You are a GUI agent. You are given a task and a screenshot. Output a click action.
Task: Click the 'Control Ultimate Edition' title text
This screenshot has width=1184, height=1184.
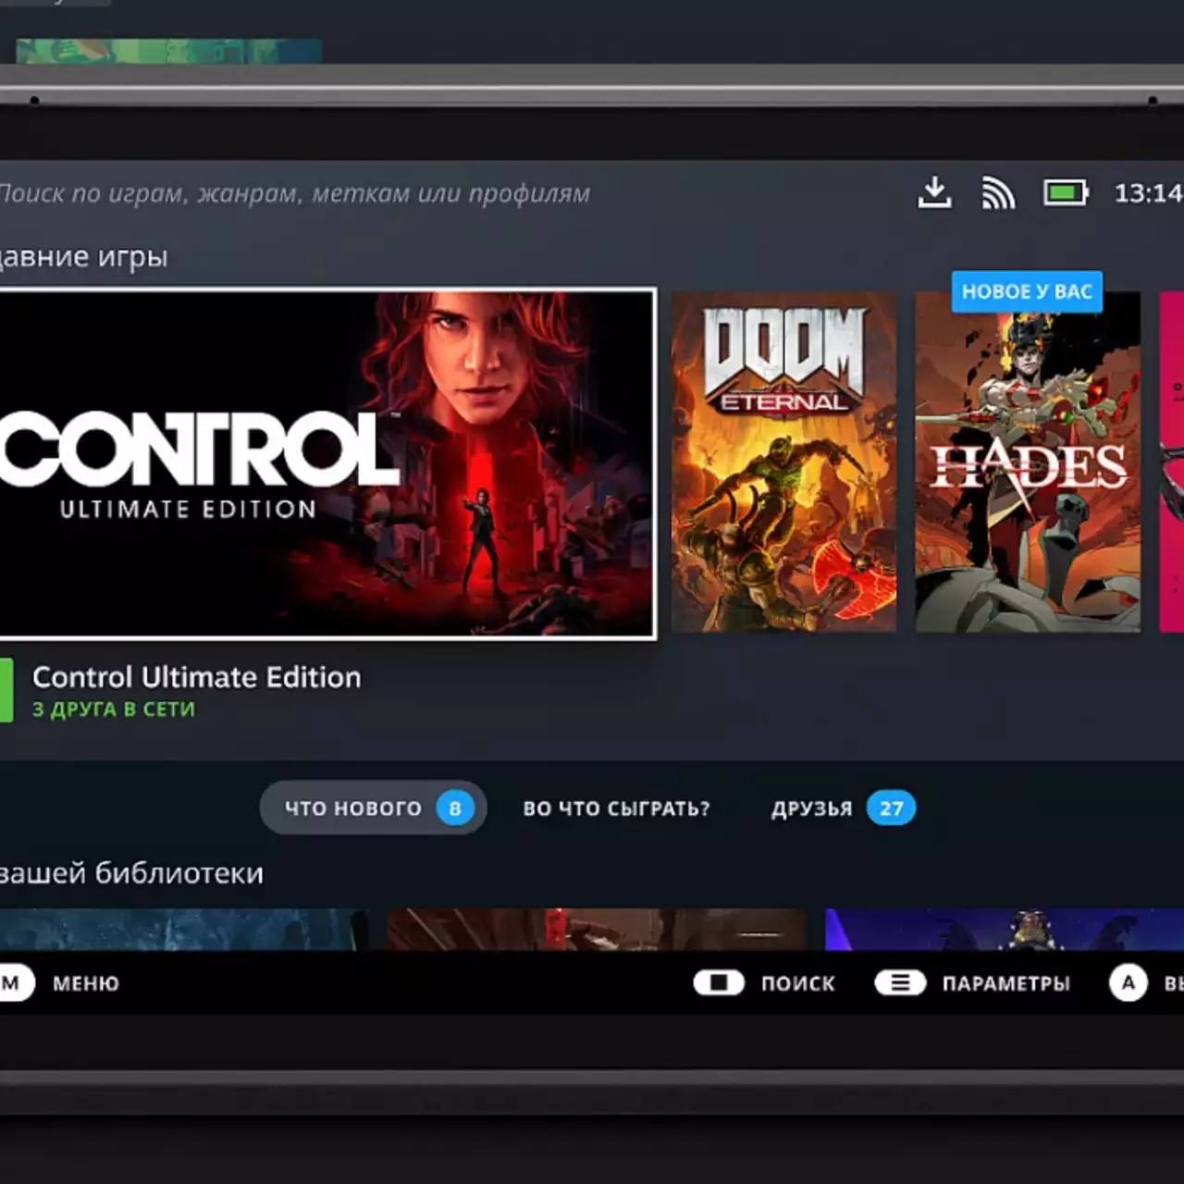coord(196,677)
